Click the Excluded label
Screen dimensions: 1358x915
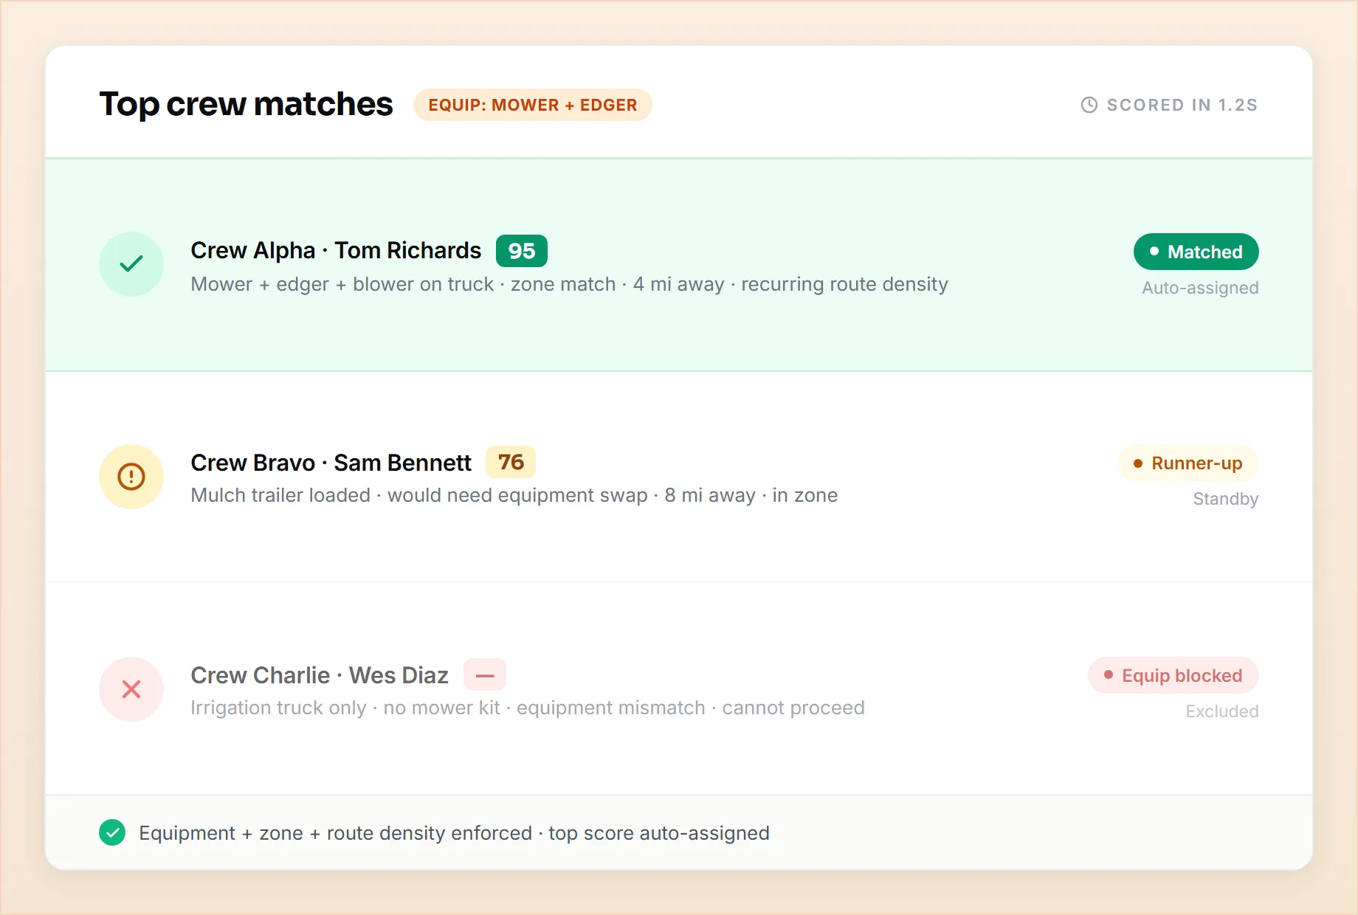[x=1222, y=711]
